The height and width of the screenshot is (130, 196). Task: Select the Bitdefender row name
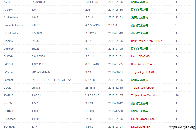(11, 33)
